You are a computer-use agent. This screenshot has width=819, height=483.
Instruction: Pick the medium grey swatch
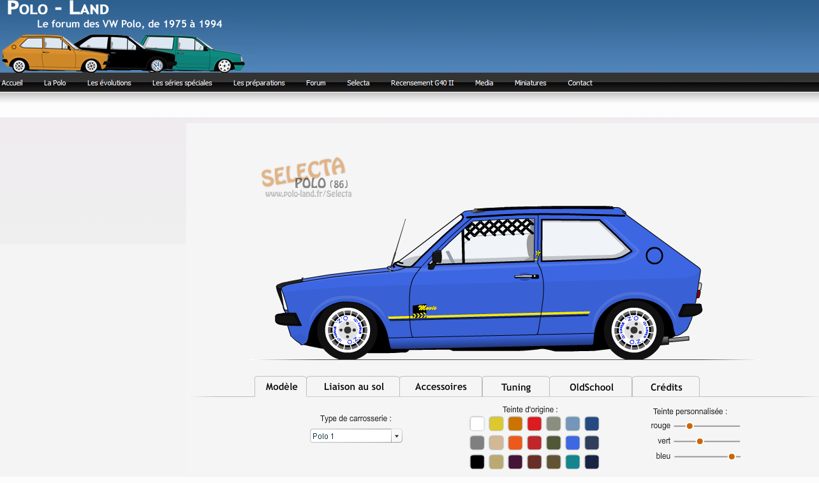477,443
